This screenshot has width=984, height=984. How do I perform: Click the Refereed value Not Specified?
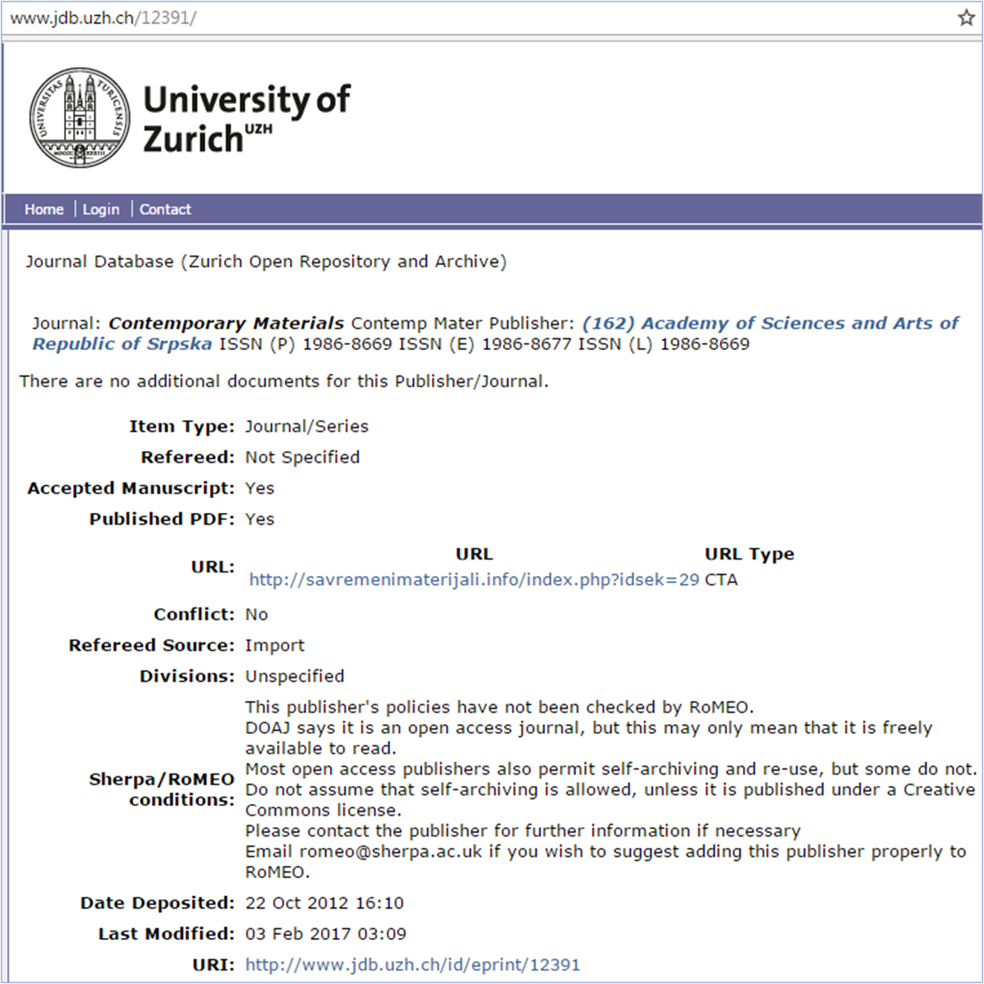pyautogui.click(x=302, y=457)
